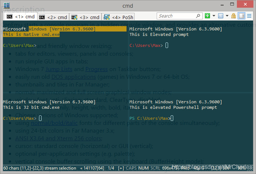Close the cmd window
Viewport: 256px width, 174px height.
tap(245, 4)
